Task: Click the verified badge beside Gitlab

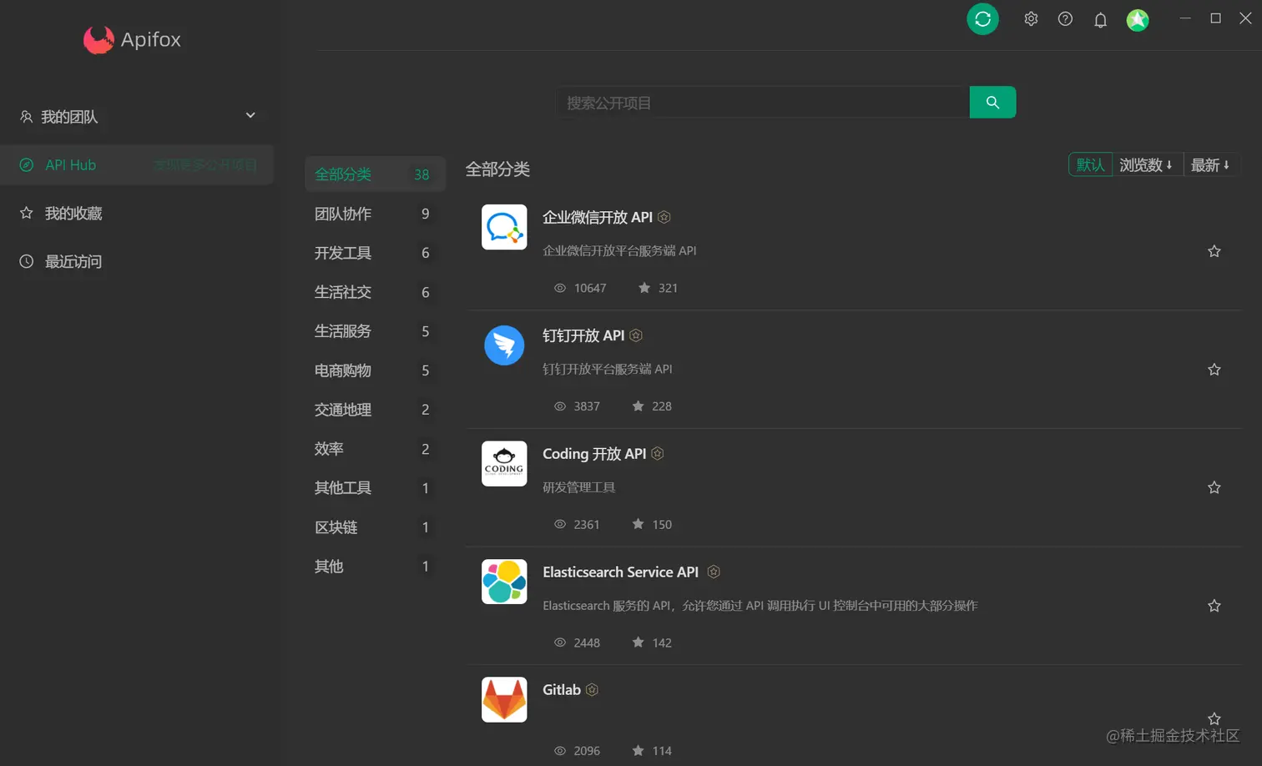Action: pyautogui.click(x=592, y=690)
